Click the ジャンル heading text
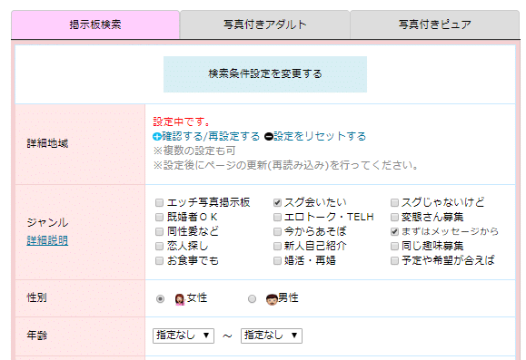 (47, 222)
